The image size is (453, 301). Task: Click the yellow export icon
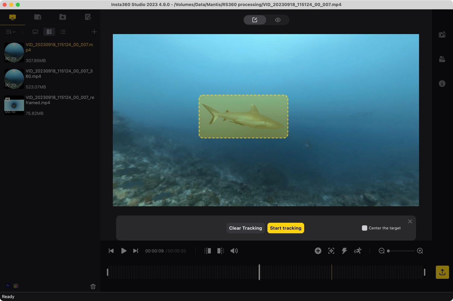click(442, 272)
